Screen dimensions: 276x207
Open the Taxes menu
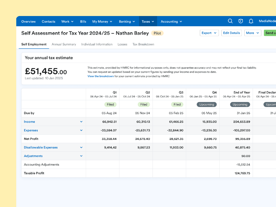coord(148,21)
